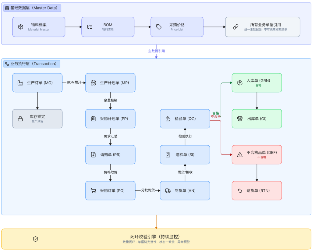Click the 价格取价 edge label
The height and width of the screenshot is (252, 312).
point(110,172)
